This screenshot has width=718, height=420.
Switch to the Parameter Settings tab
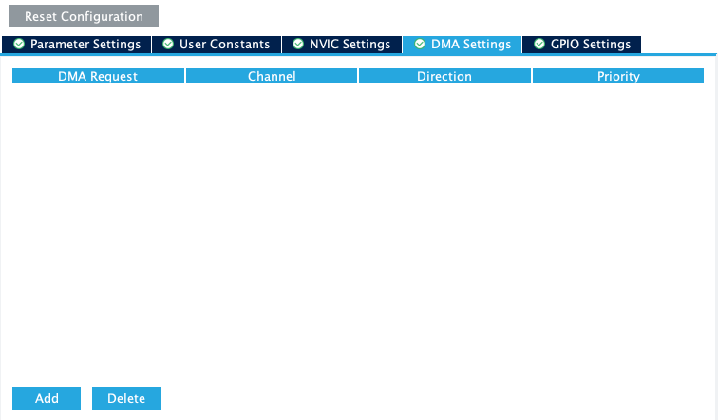click(x=77, y=45)
